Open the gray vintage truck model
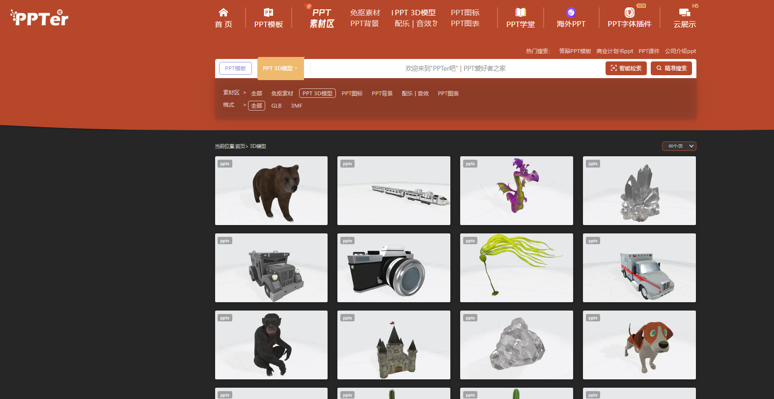This screenshot has width=774, height=399. pos(271,268)
